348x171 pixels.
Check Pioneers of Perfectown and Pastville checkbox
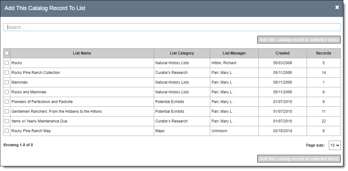(x=7, y=102)
